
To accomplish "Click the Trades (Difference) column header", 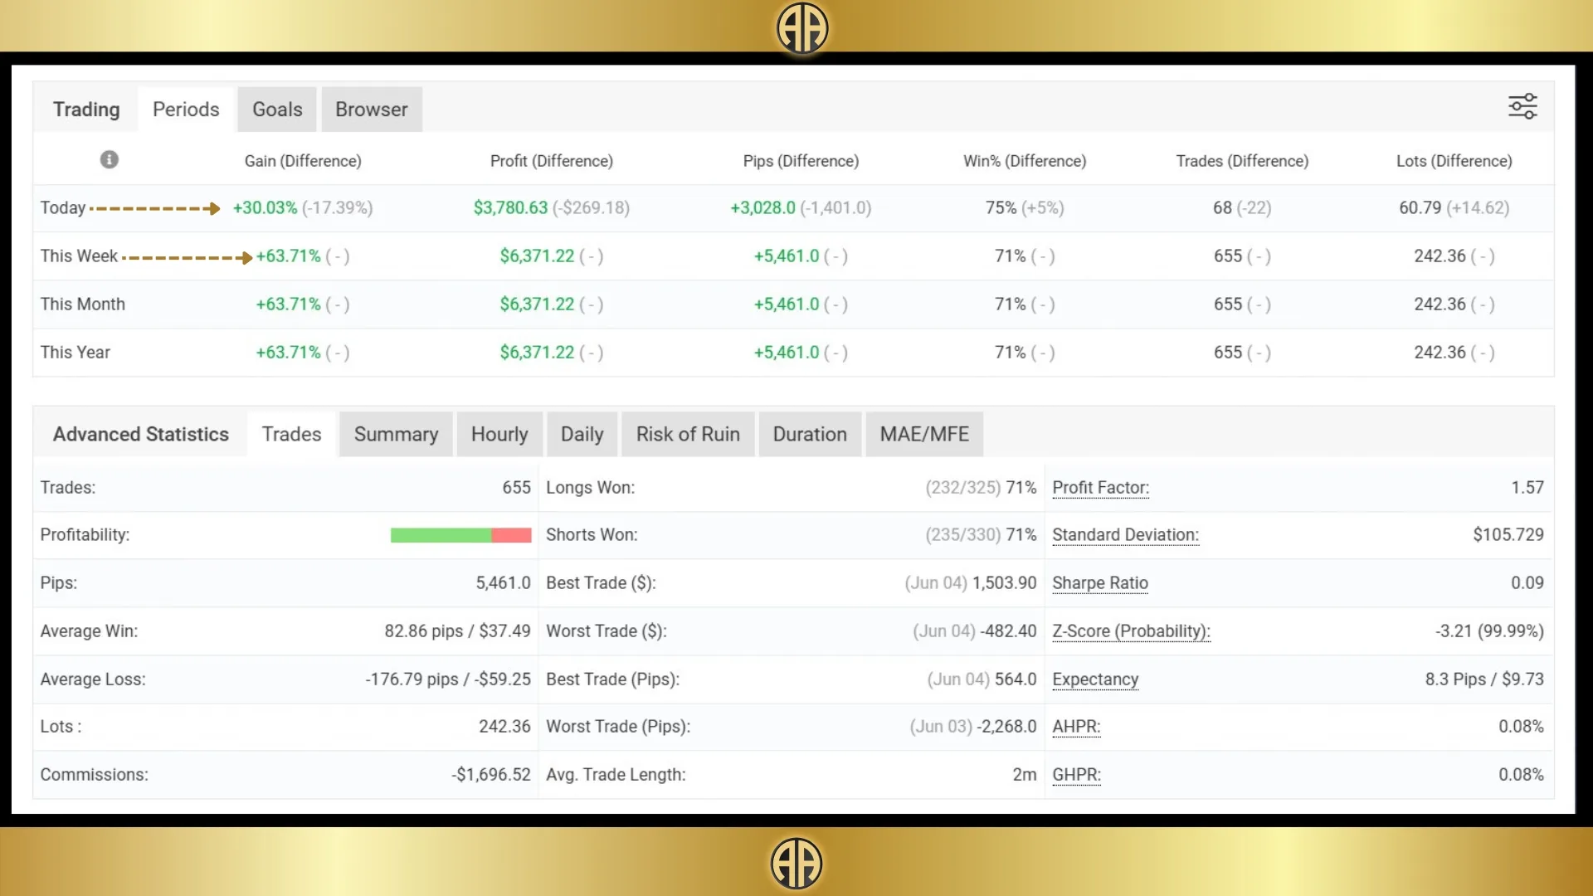I will point(1242,161).
